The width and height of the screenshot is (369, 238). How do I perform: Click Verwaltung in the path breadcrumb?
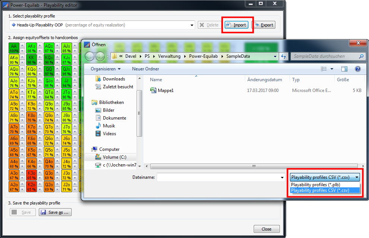[x=169, y=56]
